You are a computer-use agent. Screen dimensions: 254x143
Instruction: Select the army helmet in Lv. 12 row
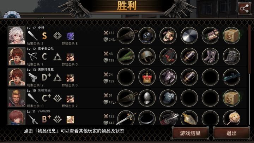click(x=147, y=56)
